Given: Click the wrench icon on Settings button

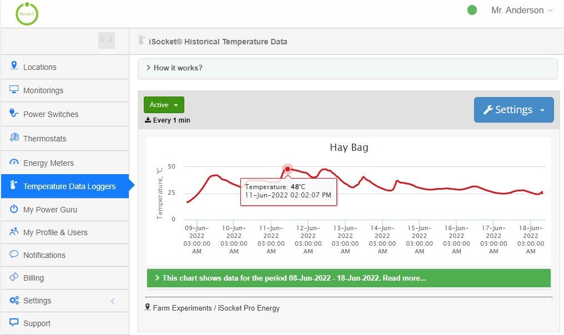Looking at the screenshot, I should 488,110.
